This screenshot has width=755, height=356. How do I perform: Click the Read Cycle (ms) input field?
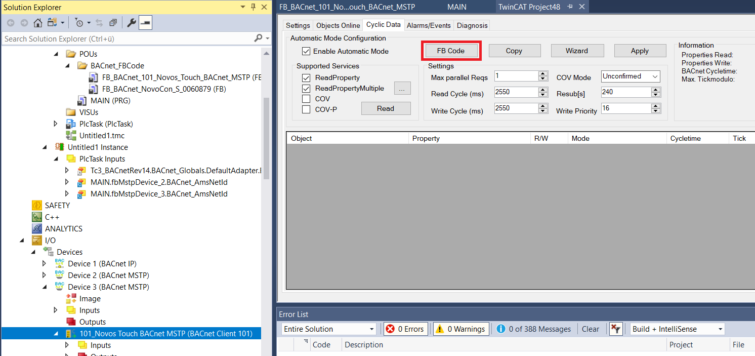click(517, 92)
